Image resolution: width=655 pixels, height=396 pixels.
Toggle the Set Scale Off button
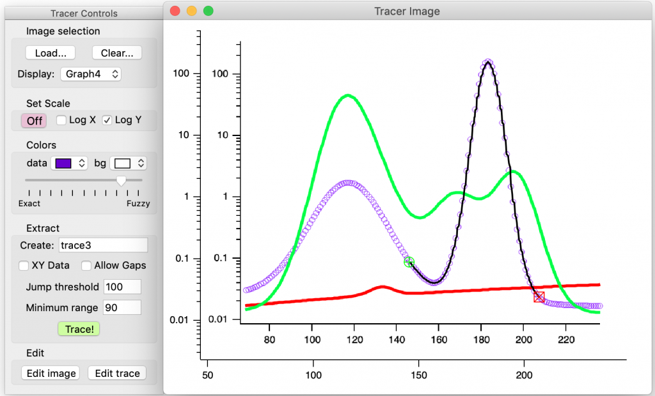point(35,121)
